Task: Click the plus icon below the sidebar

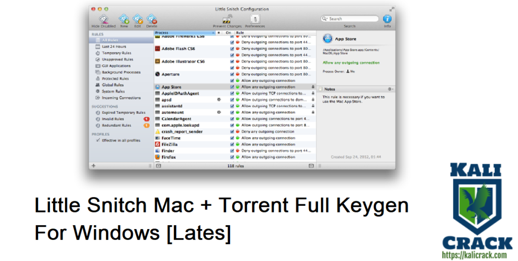Action: pyautogui.click(x=94, y=166)
